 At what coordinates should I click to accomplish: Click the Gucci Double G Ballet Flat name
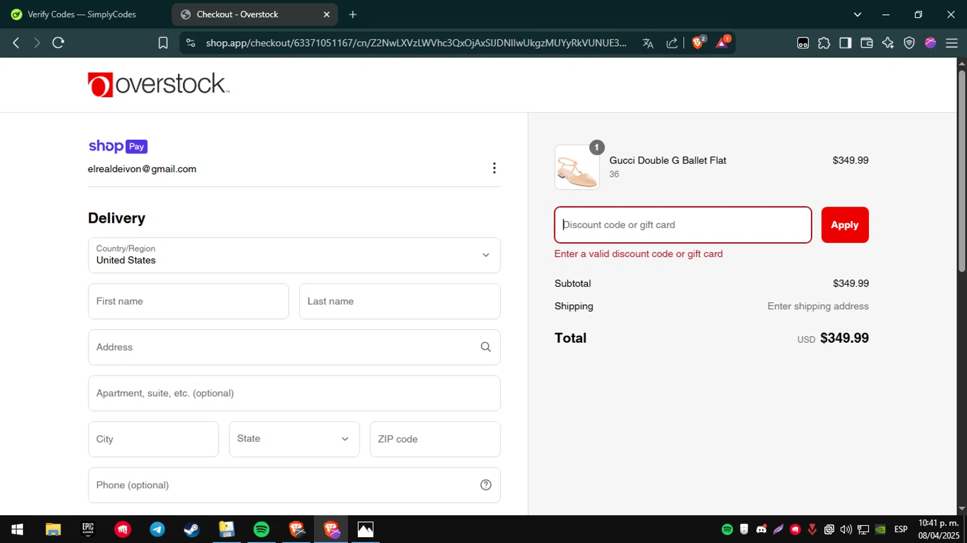pyautogui.click(x=668, y=160)
